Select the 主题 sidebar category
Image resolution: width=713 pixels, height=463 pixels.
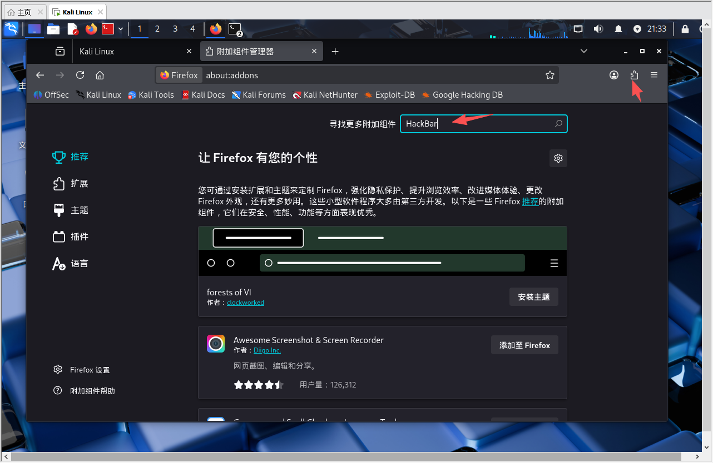click(71, 210)
